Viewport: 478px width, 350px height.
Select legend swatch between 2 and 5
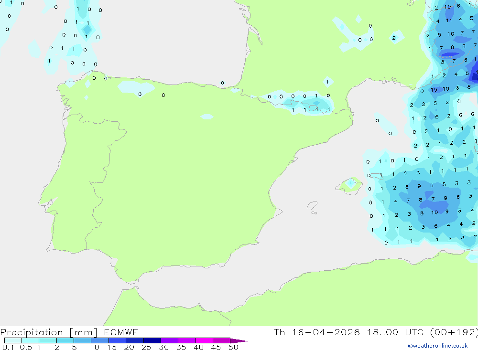[x=65, y=340]
